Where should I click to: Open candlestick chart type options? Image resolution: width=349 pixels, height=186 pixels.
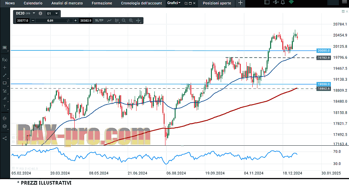point(117,21)
